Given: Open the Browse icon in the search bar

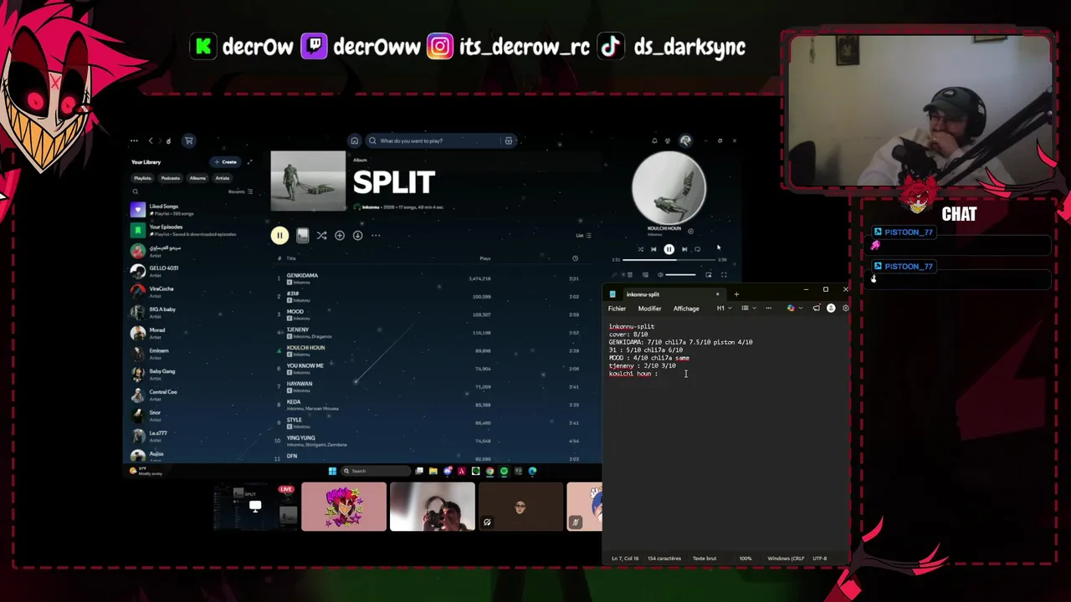Looking at the screenshot, I should pyautogui.click(x=509, y=140).
